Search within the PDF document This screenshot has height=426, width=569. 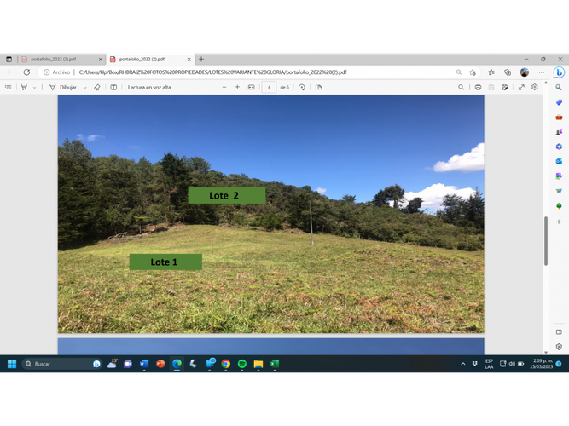coord(461,88)
